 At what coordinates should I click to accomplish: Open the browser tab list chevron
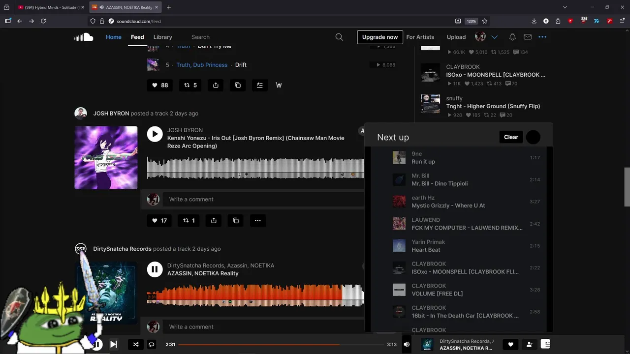[x=565, y=7]
